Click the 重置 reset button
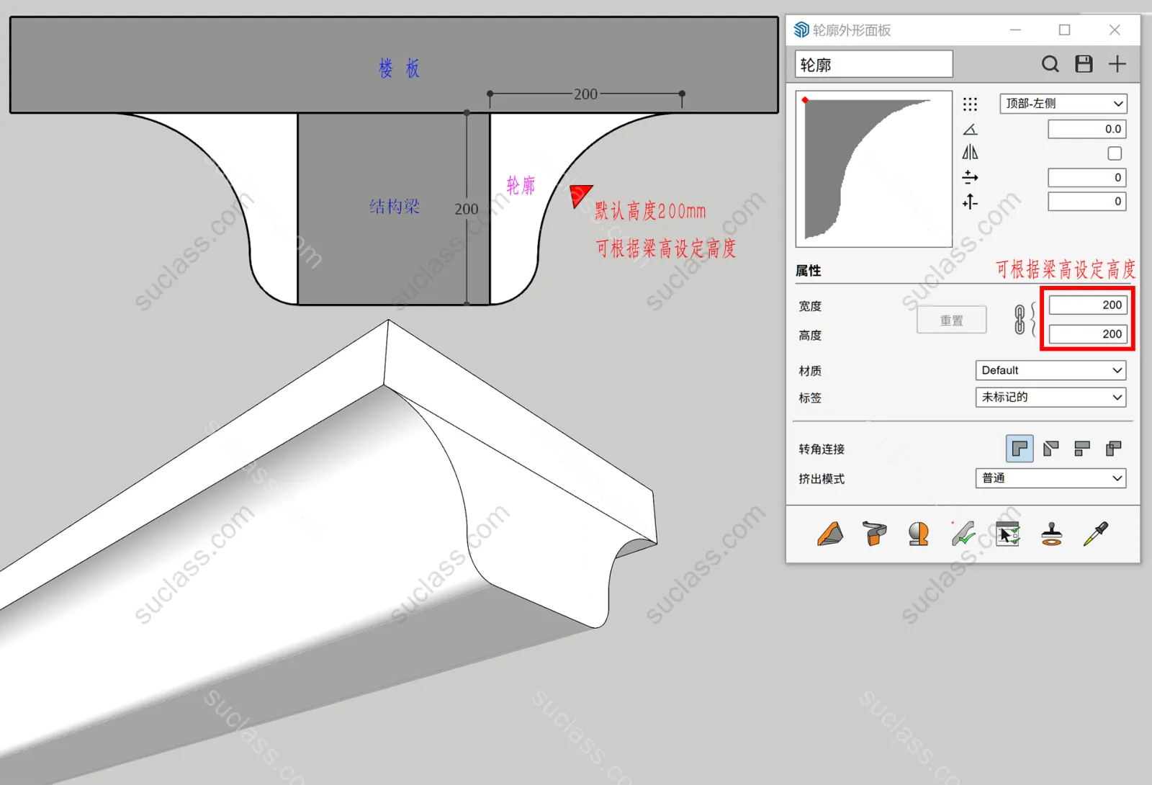Viewport: 1152px width, 785px height. point(951,320)
